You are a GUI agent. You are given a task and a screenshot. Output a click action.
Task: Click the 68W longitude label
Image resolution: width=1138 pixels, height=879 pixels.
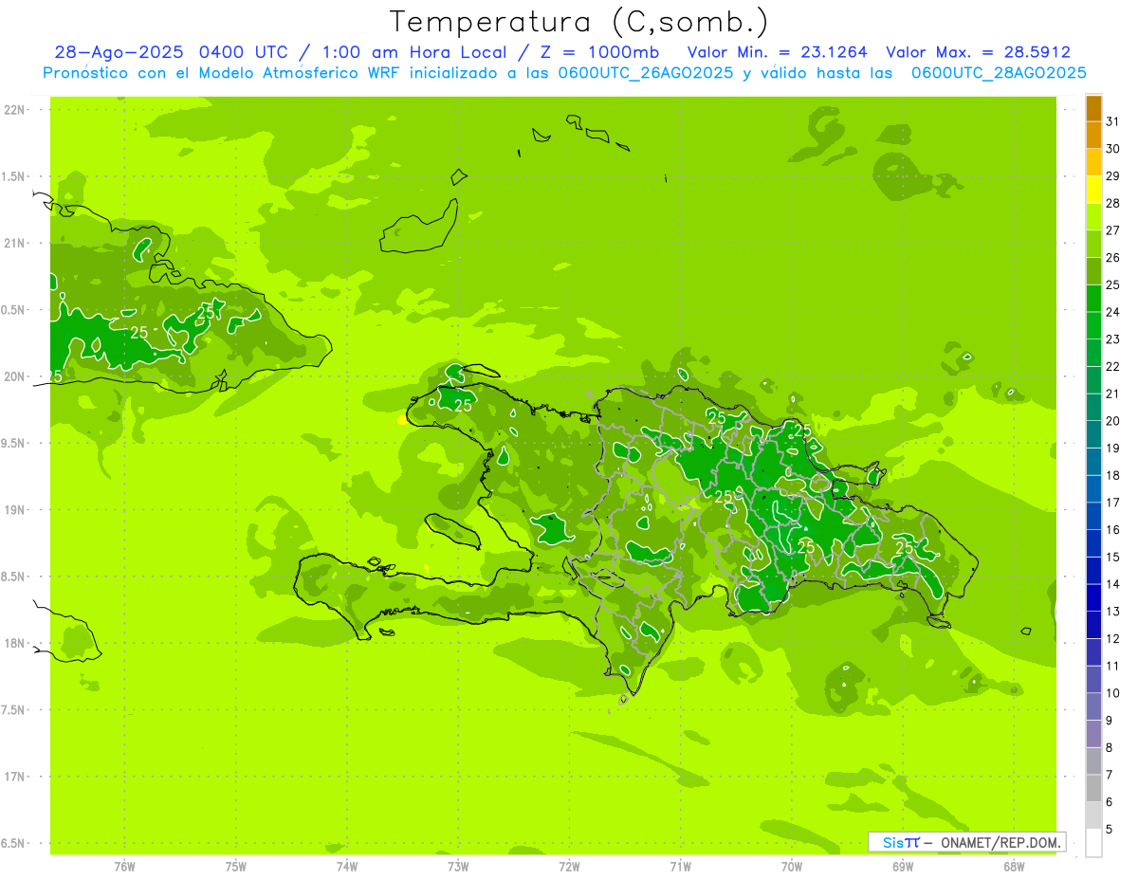[x=1014, y=867]
